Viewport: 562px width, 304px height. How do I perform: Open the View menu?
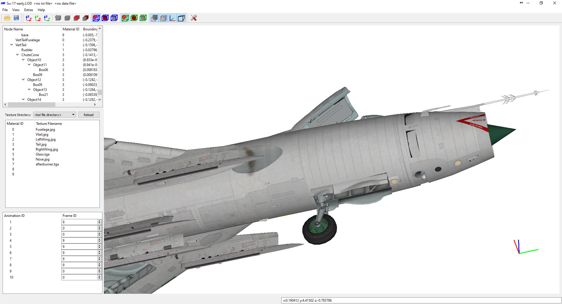tap(16, 10)
